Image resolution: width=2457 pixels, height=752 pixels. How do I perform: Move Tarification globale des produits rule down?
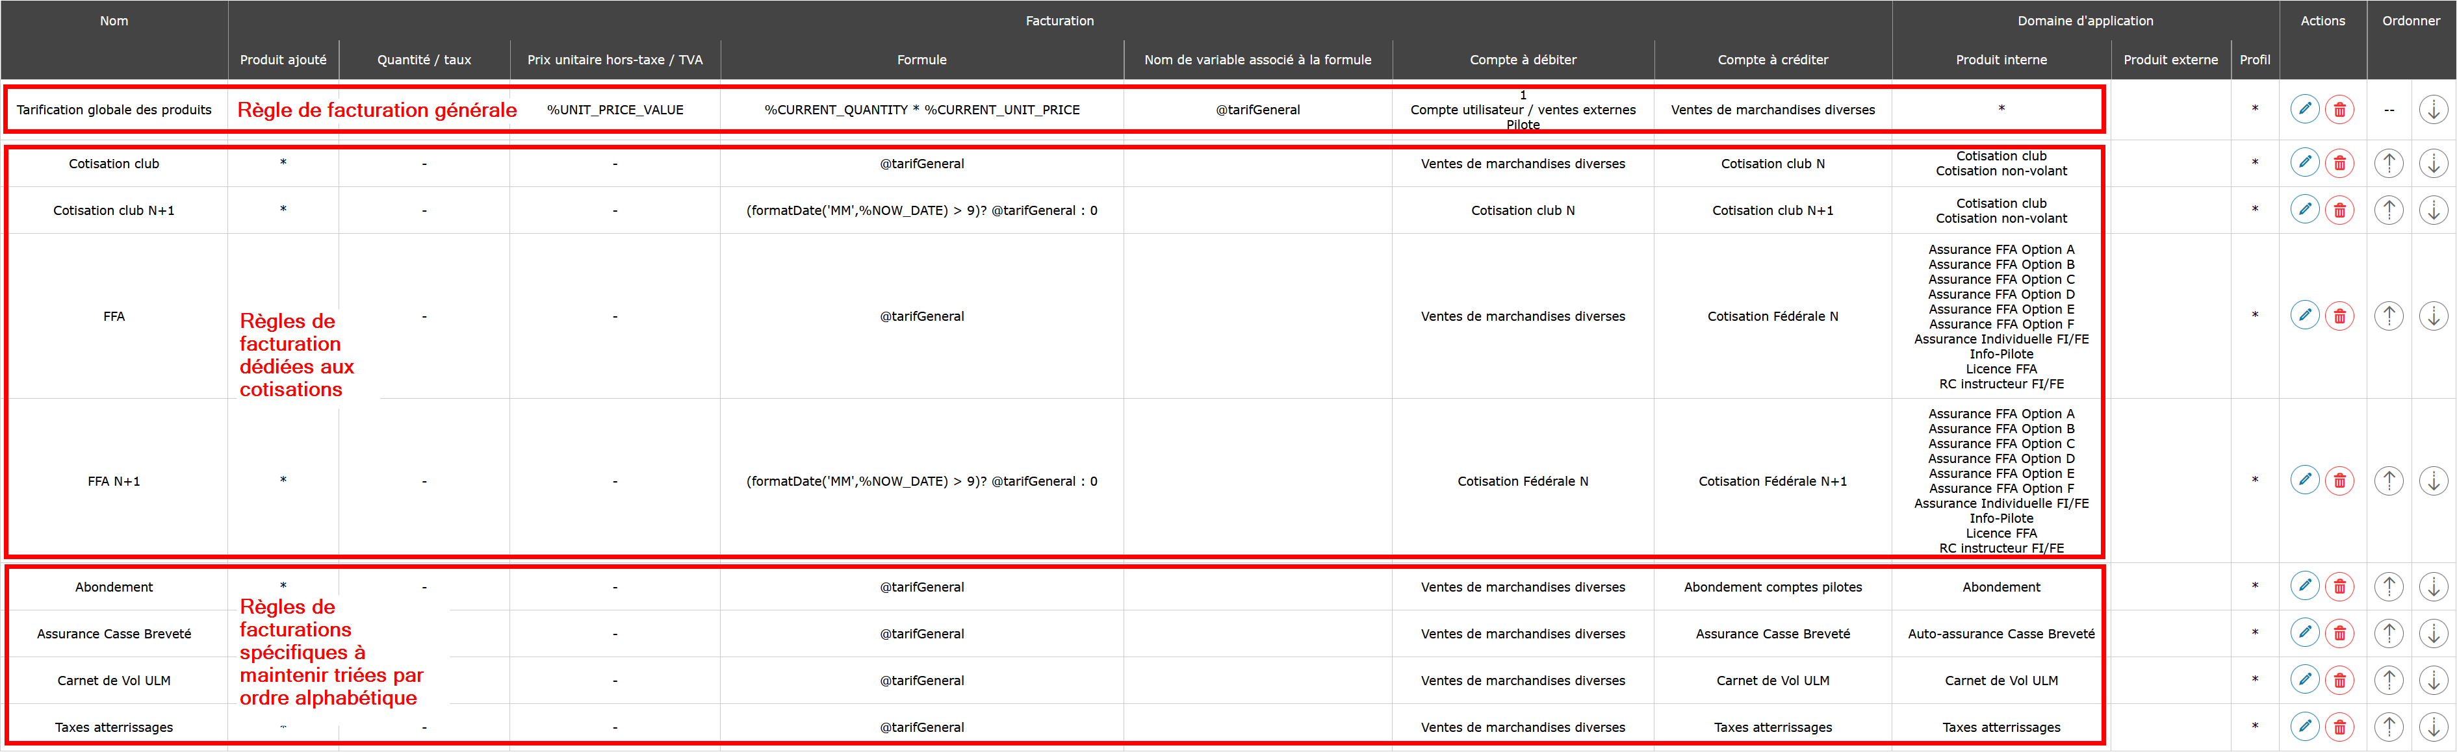2433,110
